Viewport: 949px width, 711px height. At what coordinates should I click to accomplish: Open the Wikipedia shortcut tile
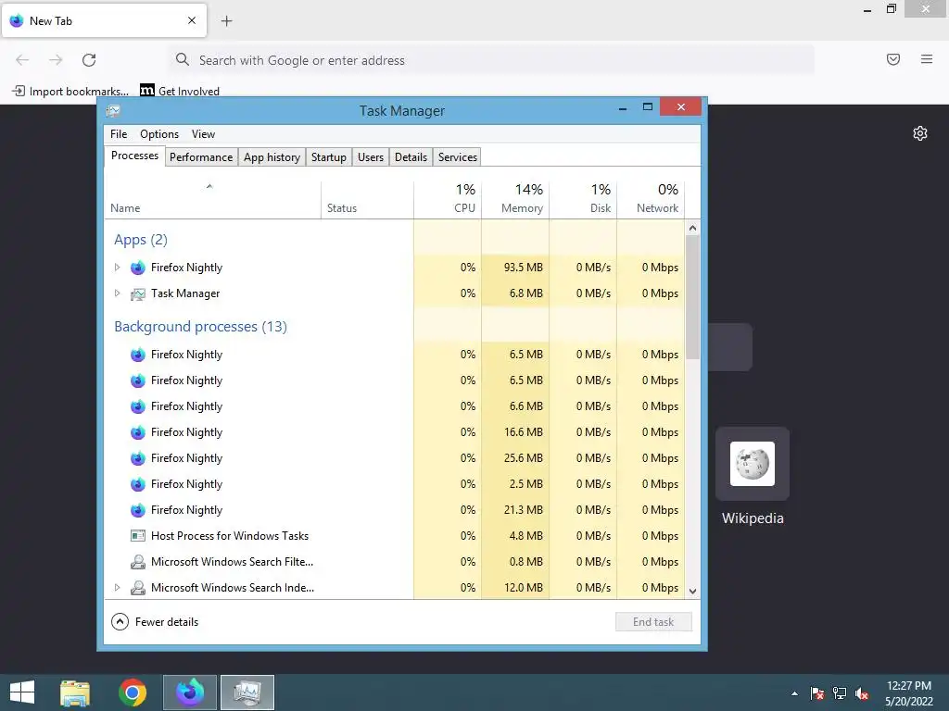753,464
